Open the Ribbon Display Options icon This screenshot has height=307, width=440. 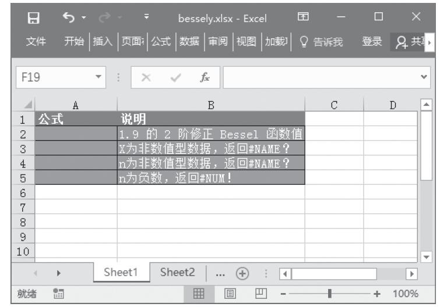point(302,18)
